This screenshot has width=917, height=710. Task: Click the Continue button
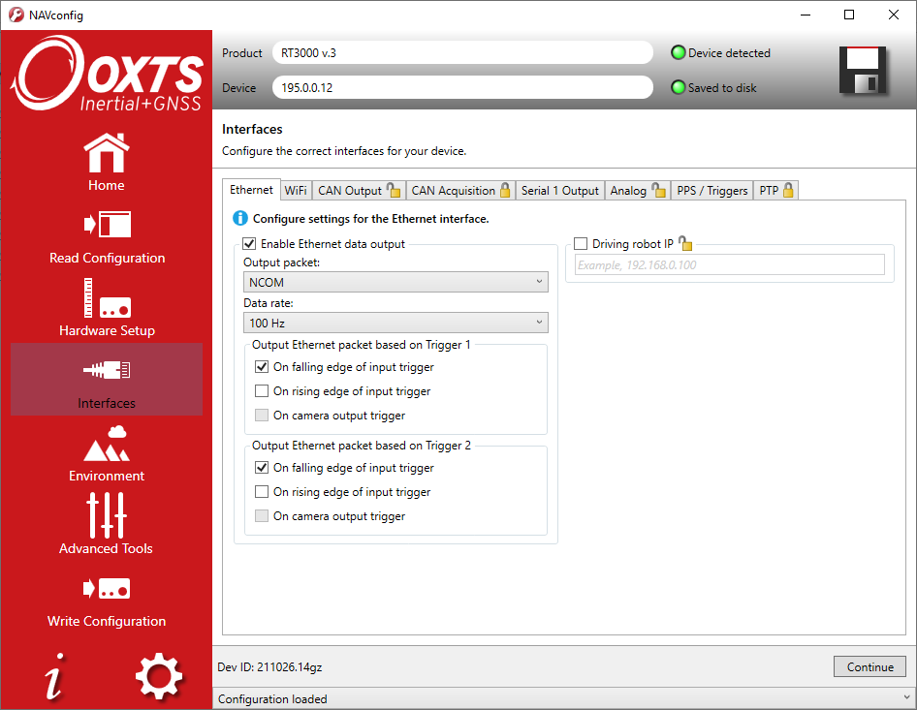tap(870, 666)
